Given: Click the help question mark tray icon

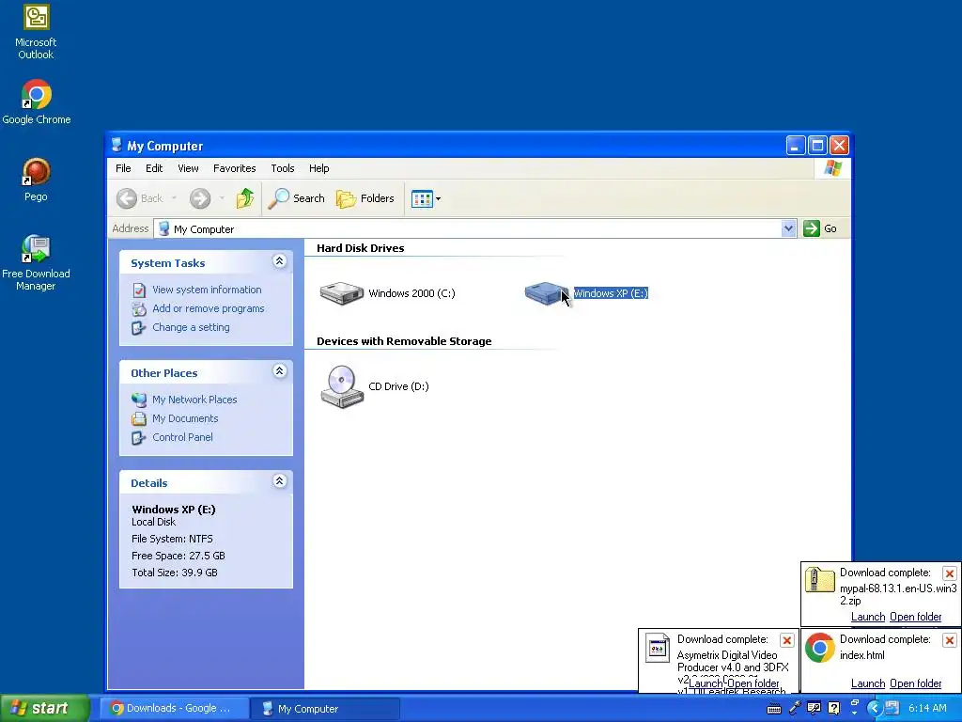Looking at the screenshot, I should point(833,708).
